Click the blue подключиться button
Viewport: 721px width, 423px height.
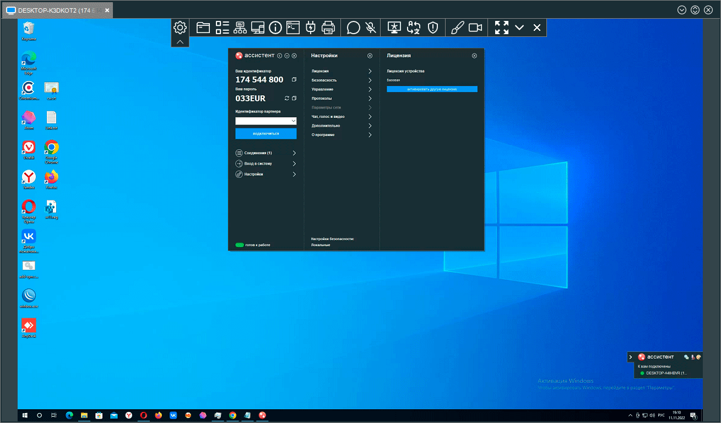pyautogui.click(x=265, y=134)
